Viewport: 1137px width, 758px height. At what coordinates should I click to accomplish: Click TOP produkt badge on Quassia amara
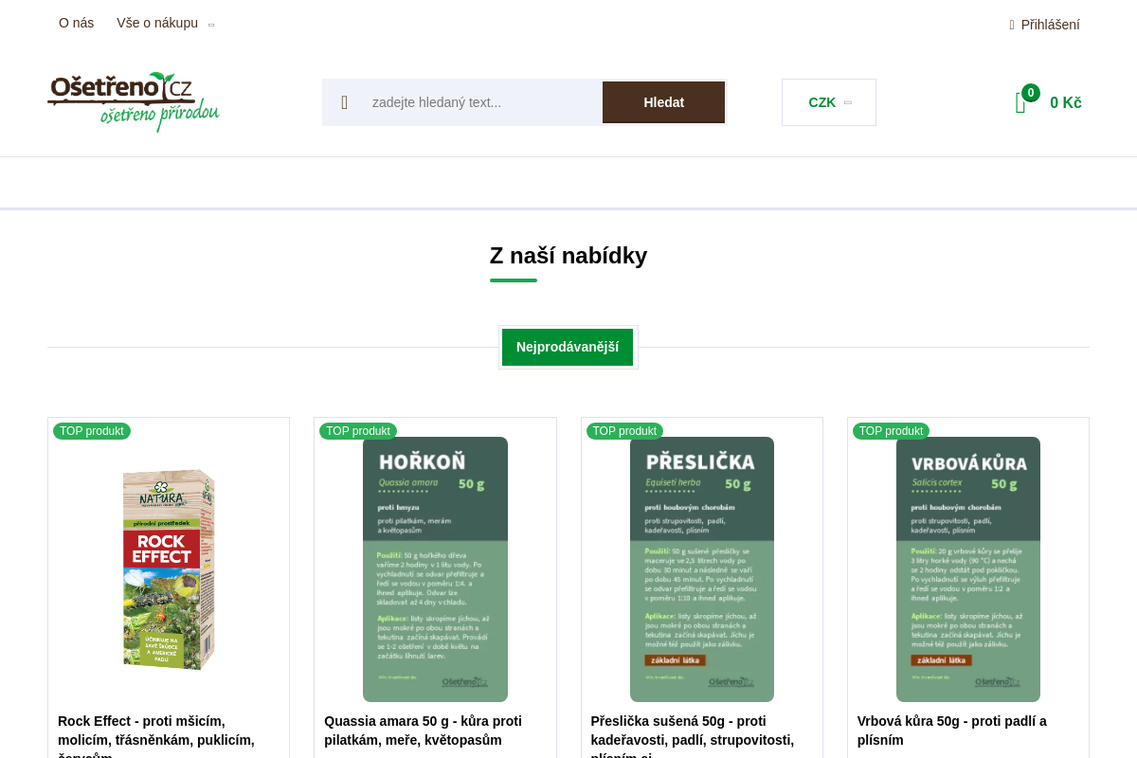[358, 431]
